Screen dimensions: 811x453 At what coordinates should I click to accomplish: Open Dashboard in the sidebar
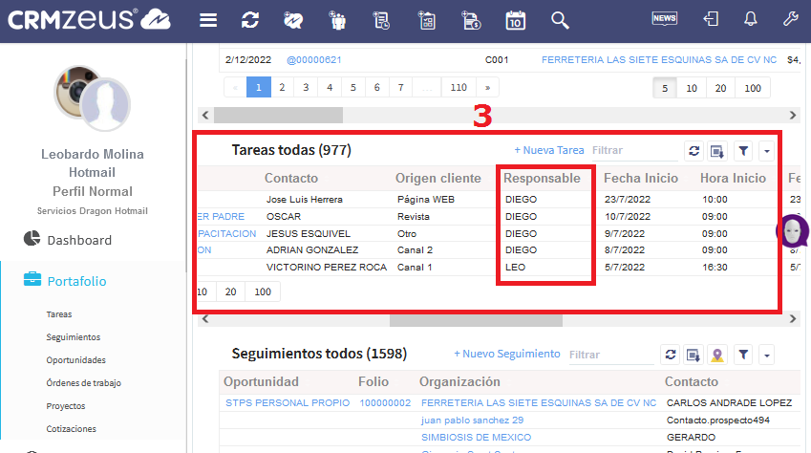(x=79, y=240)
